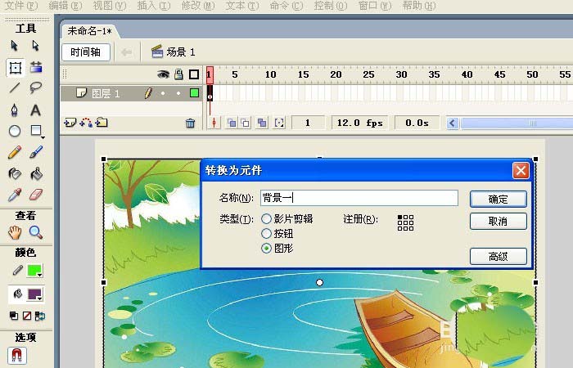Click the Add Motion Guide icon

coord(86,123)
